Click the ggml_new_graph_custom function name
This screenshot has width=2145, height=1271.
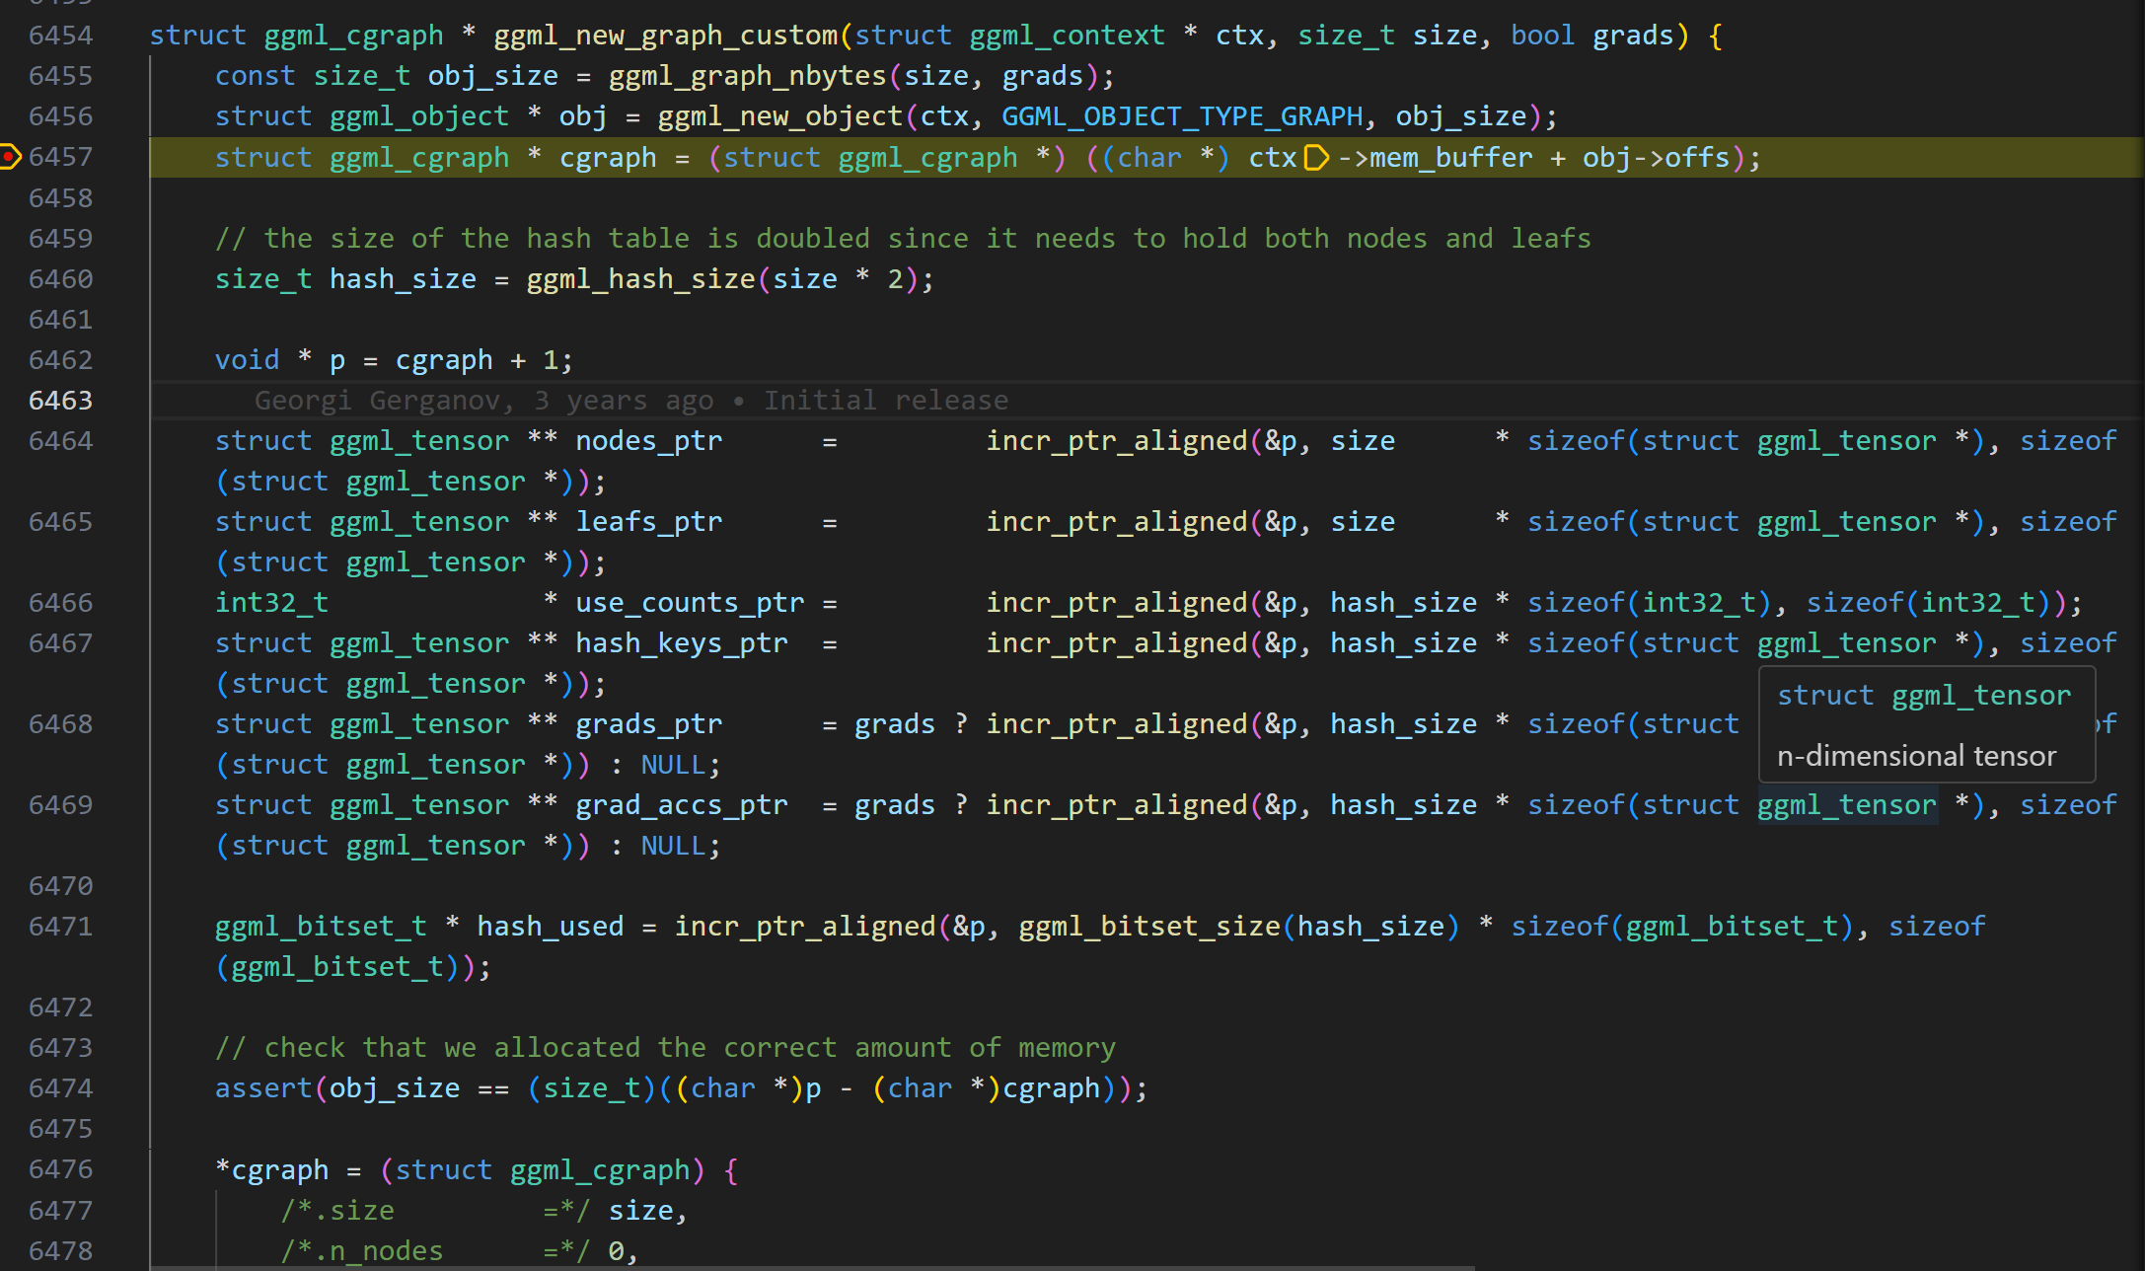tap(665, 36)
